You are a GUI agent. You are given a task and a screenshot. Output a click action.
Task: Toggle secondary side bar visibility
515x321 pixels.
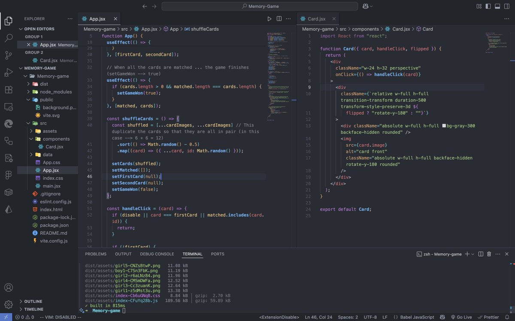(507, 6)
